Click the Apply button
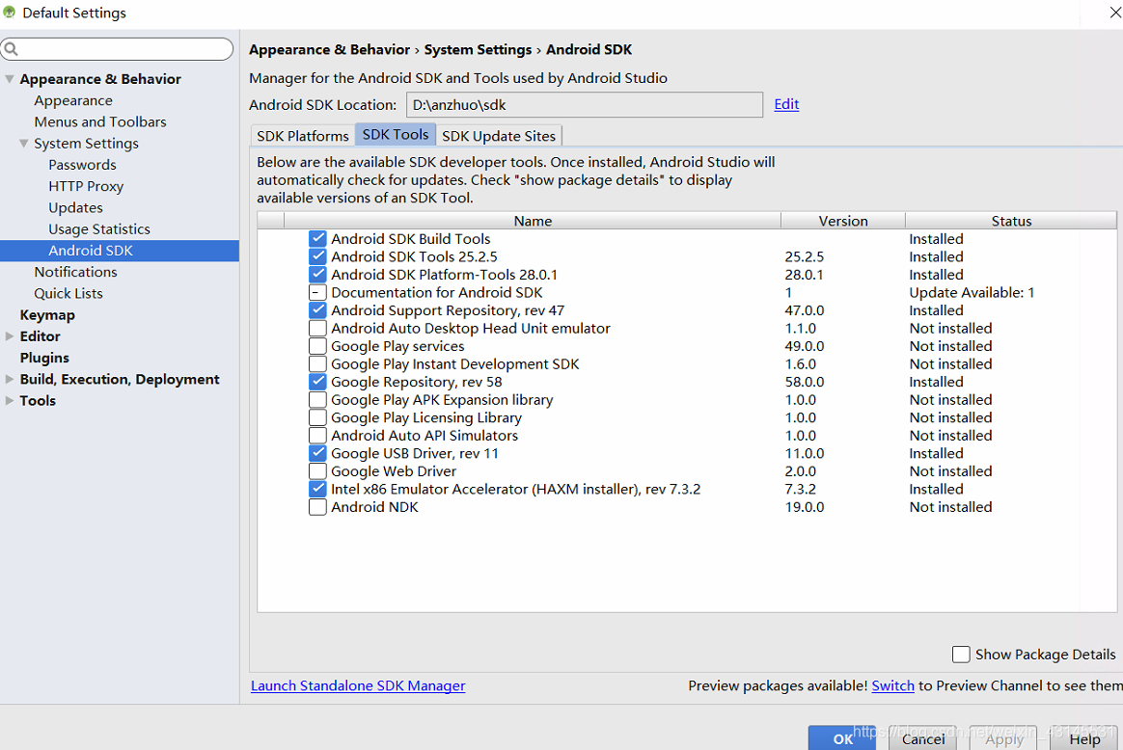Viewport: 1123px width, 750px height. [x=1004, y=738]
